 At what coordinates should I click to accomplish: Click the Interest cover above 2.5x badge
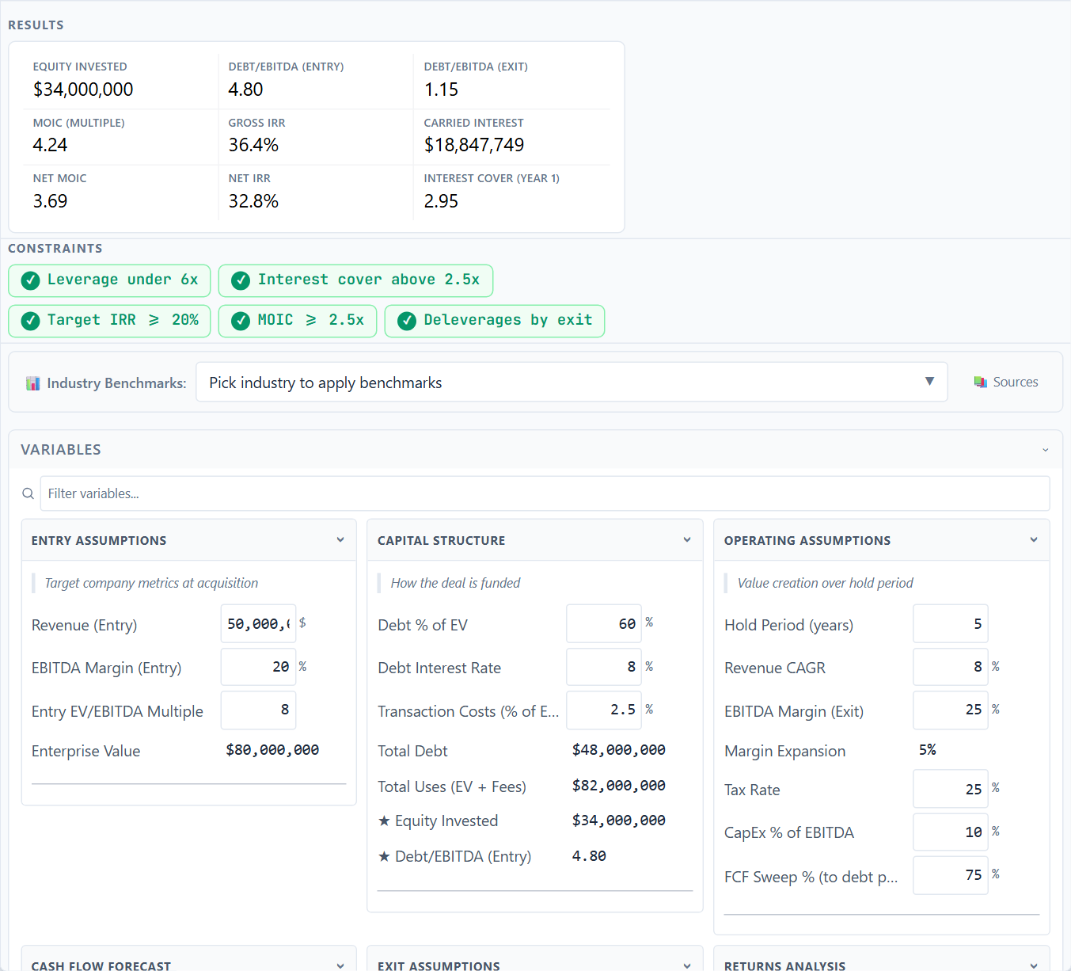(355, 280)
